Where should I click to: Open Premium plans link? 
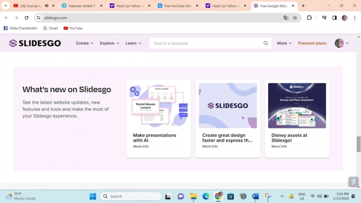[312, 43]
